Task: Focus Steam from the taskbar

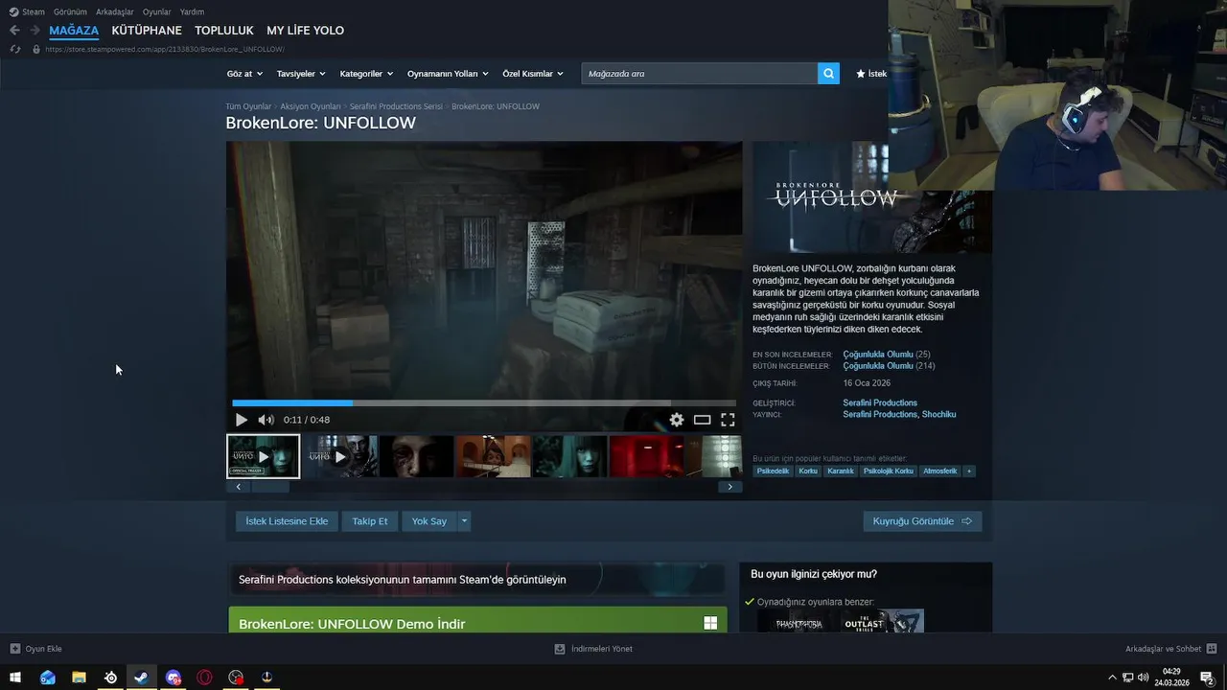Action: click(x=142, y=678)
